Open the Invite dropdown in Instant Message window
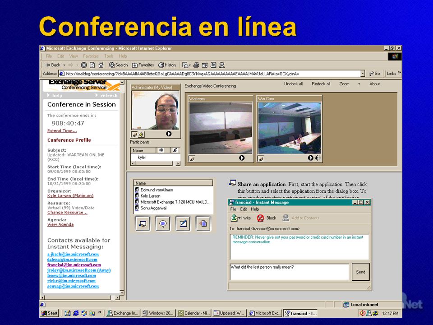Viewport: 433px width, 325px height. [240, 218]
